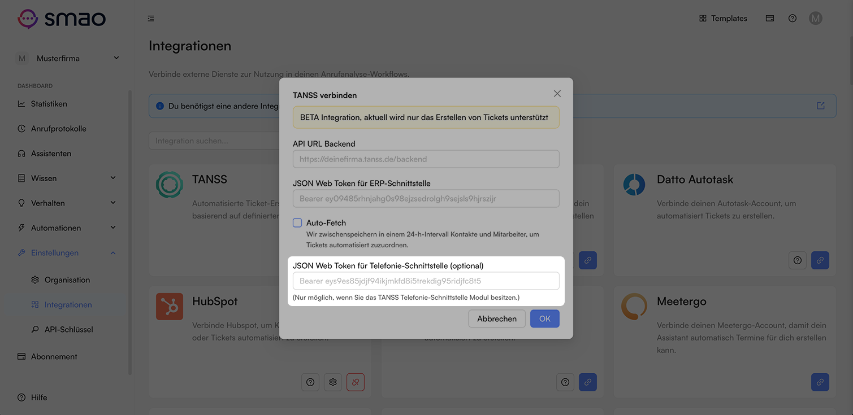This screenshot has height=415, width=853.
Task: Click the Verhalten lightbulb icon
Action: (21, 203)
